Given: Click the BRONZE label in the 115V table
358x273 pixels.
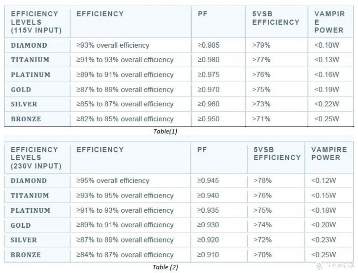Looking at the screenshot, I should 26,119.
